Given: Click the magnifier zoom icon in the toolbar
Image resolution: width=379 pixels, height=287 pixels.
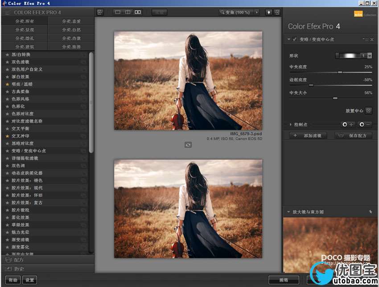Looking at the screenshot, I should [222, 12].
